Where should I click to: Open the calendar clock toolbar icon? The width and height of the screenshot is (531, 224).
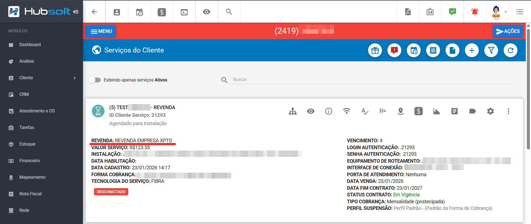point(139,12)
